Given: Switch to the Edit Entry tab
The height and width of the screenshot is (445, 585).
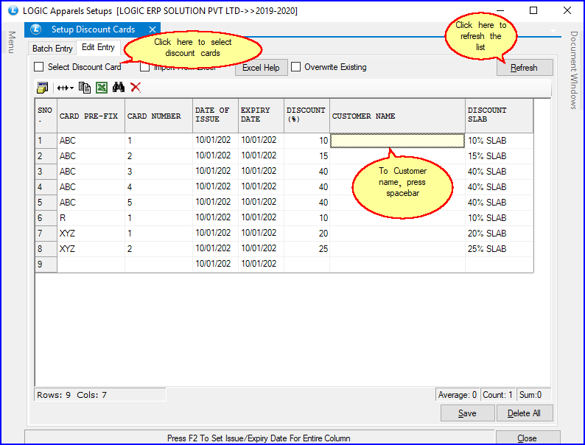Looking at the screenshot, I should coord(98,47).
